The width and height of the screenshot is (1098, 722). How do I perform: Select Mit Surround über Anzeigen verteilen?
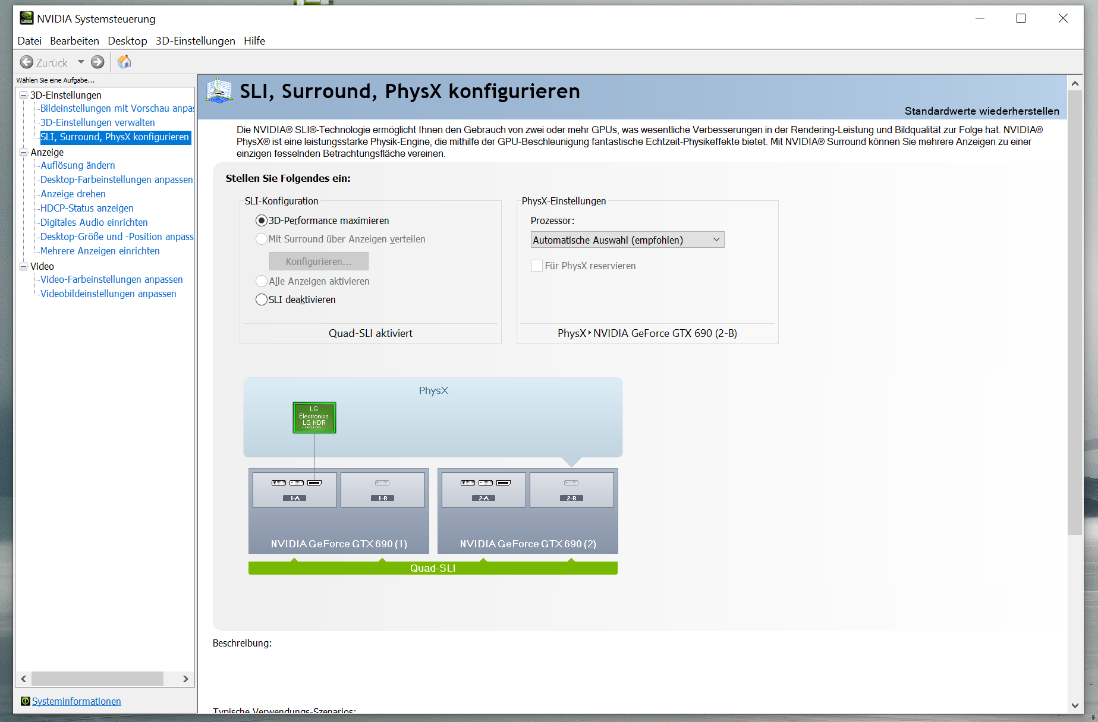[262, 239]
